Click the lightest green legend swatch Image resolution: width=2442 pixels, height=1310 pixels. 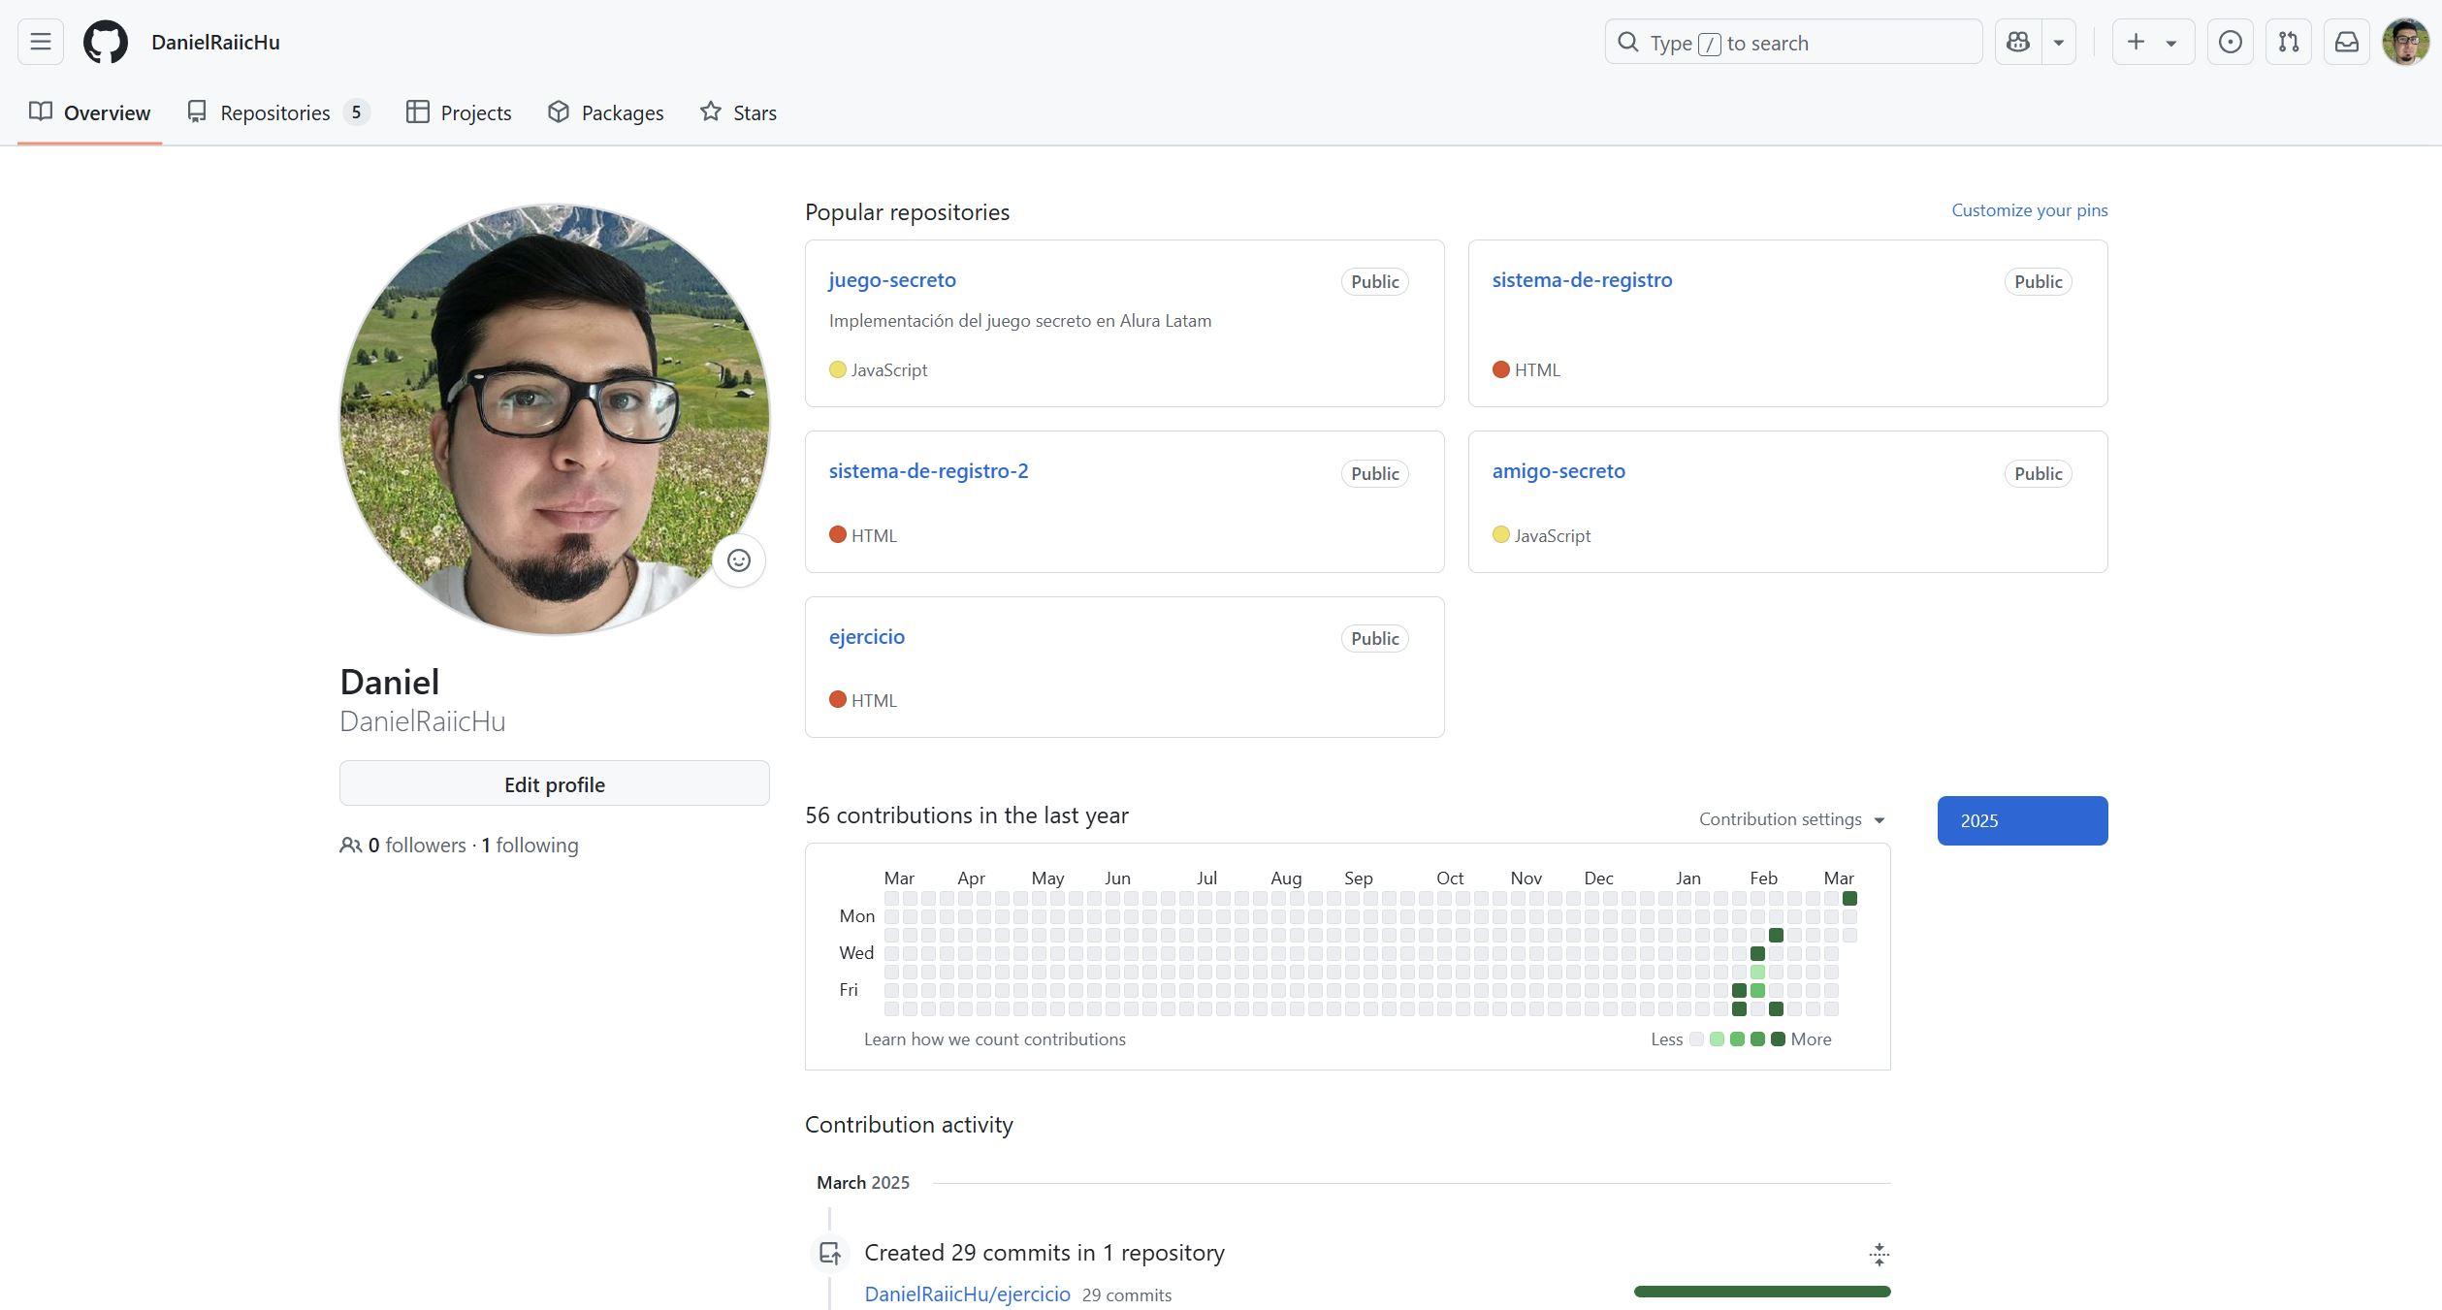click(x=1716, y=1038)
